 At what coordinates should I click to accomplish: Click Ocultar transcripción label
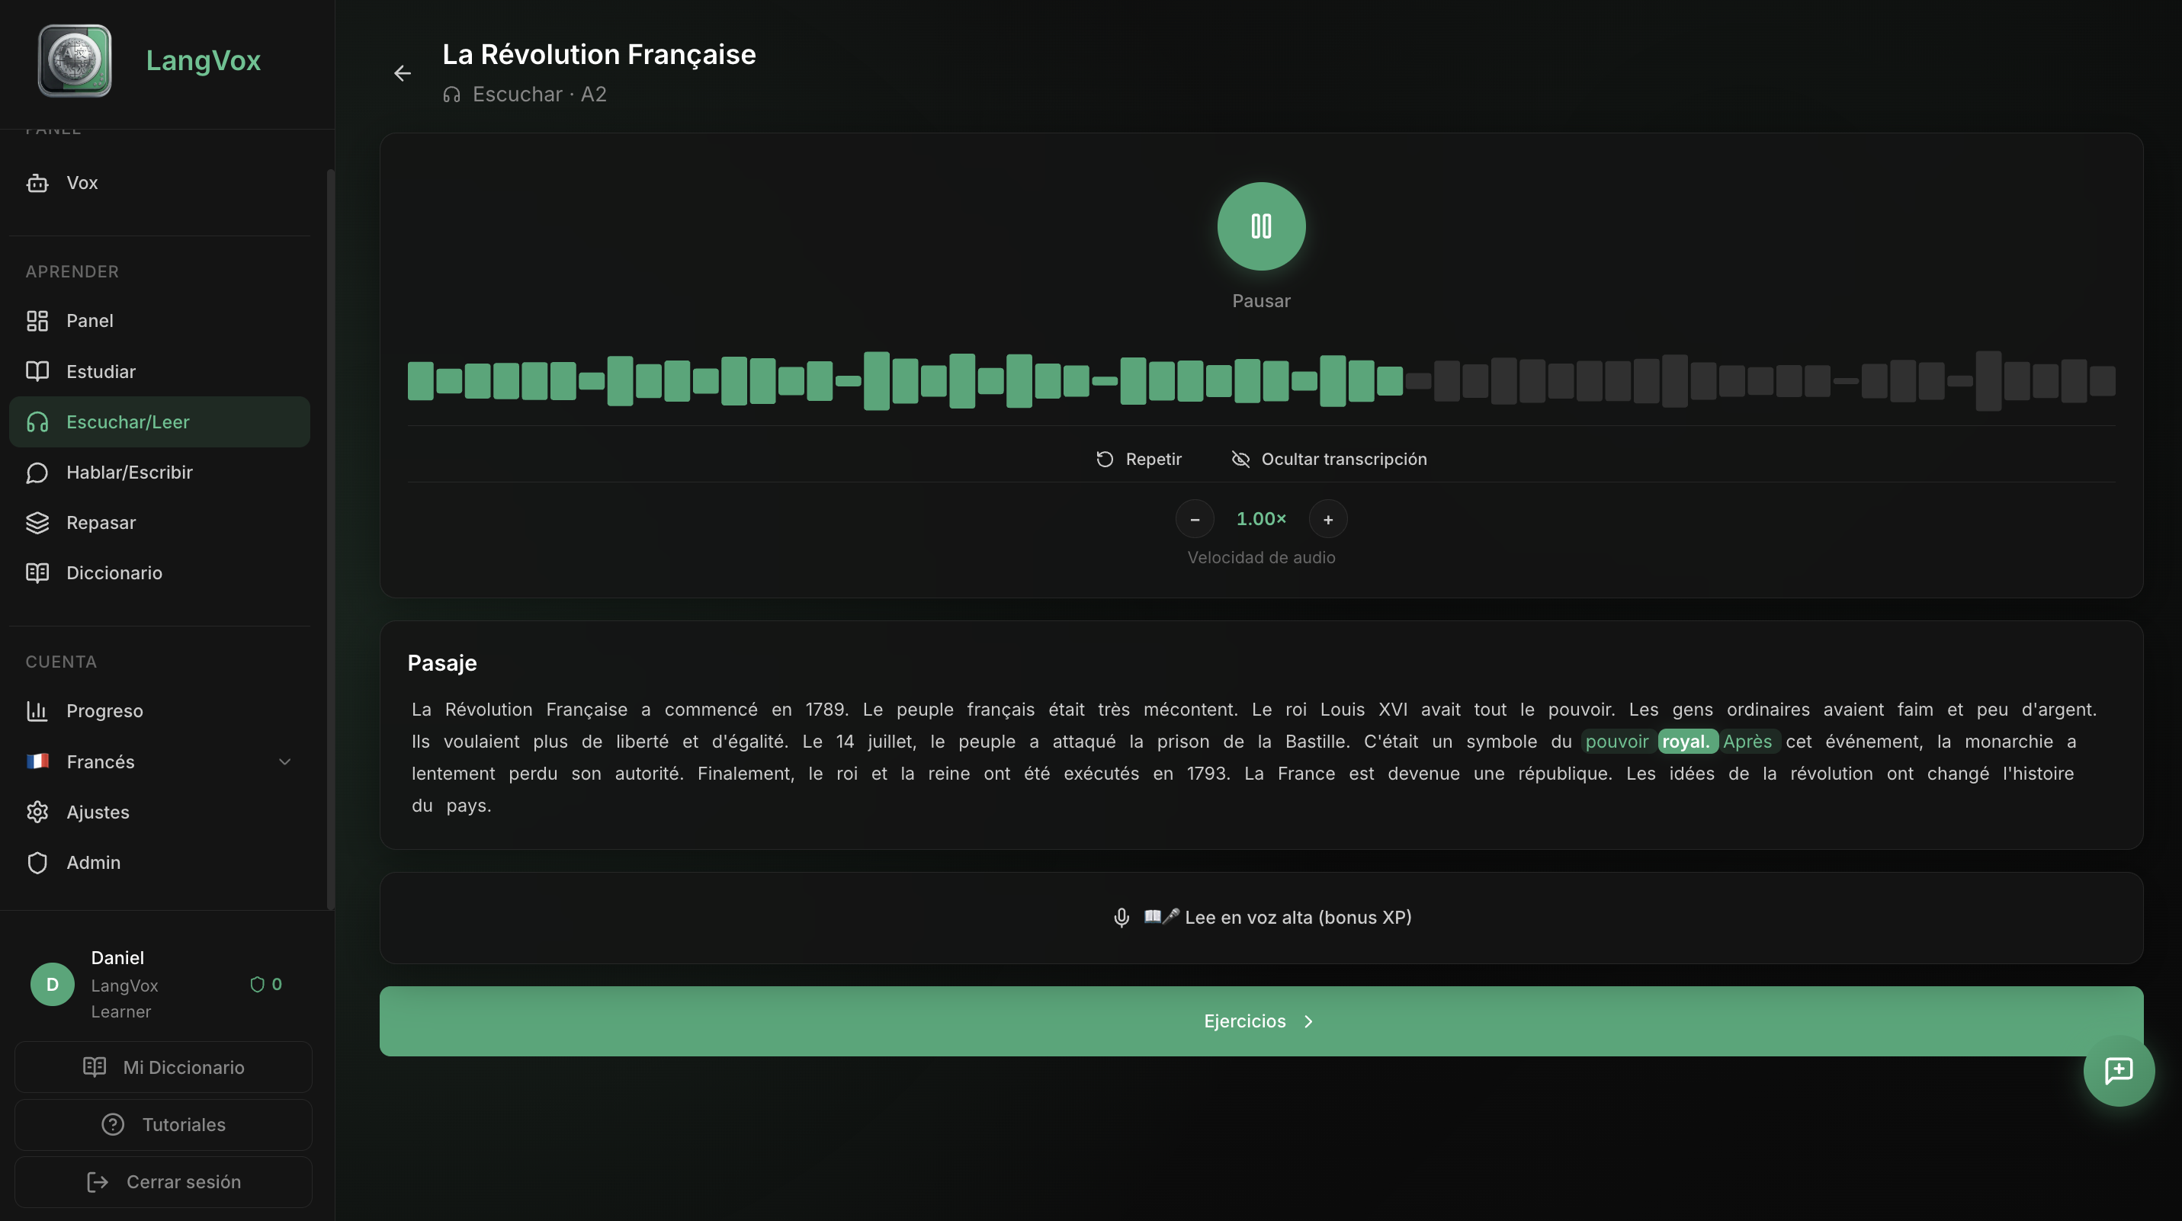click(1344, 459)
